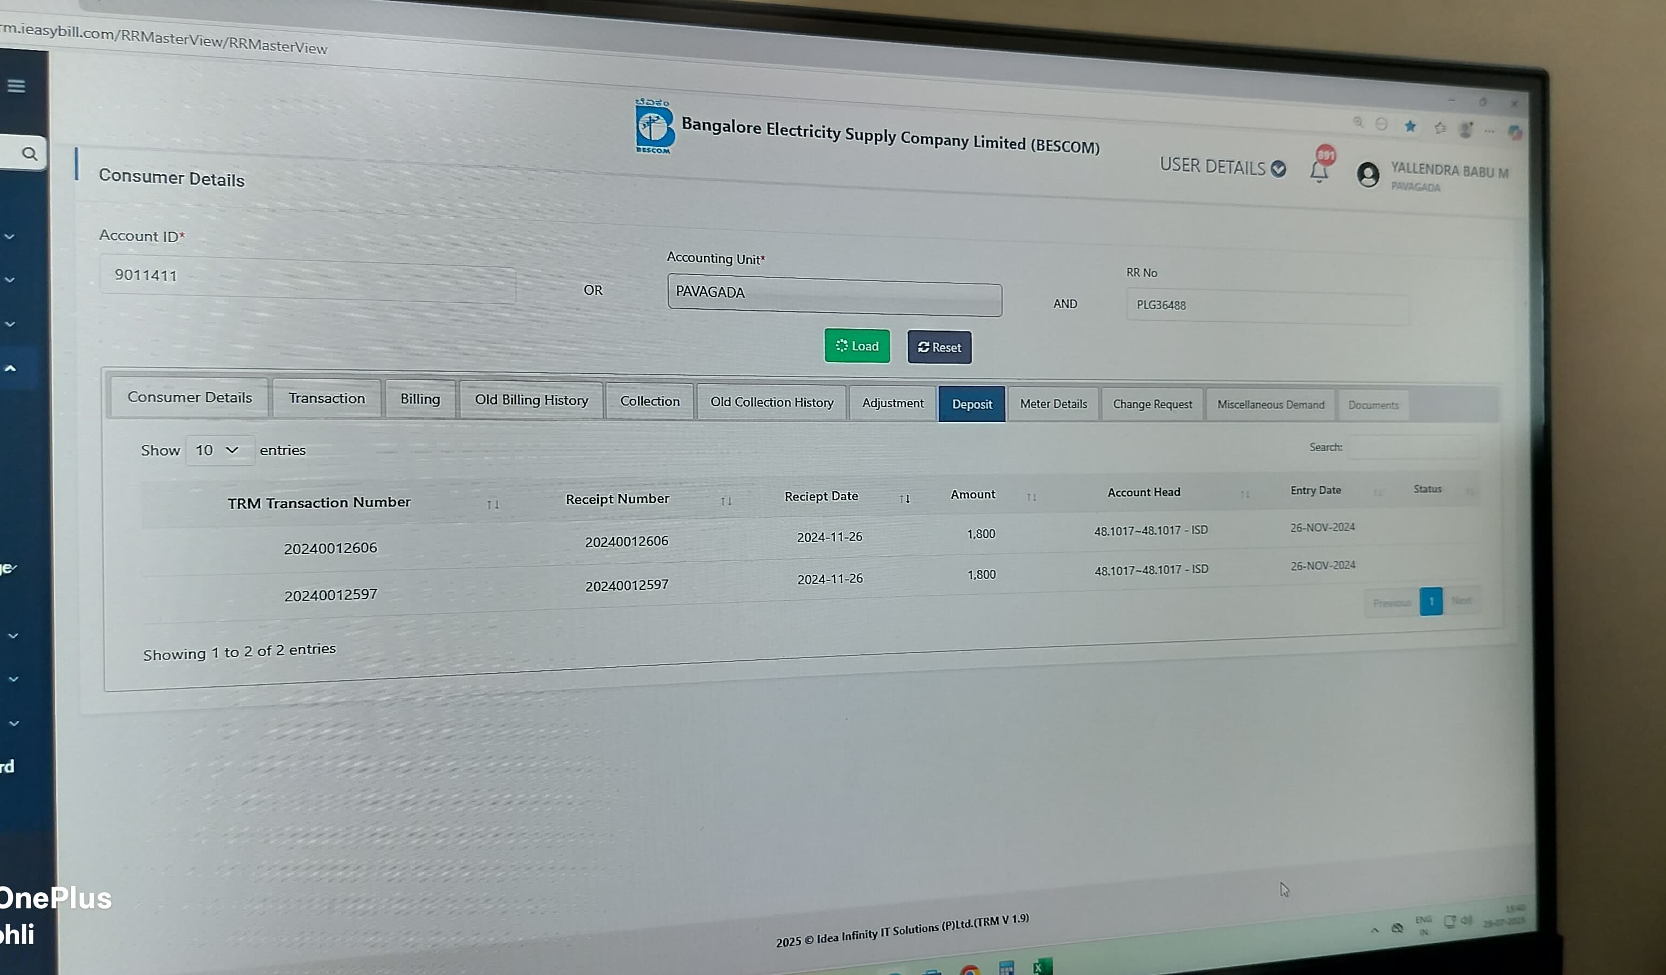Collapse the expanded sidebar section chevron
The width and height of the screenshot is (1666, 975).
(11, 368)
